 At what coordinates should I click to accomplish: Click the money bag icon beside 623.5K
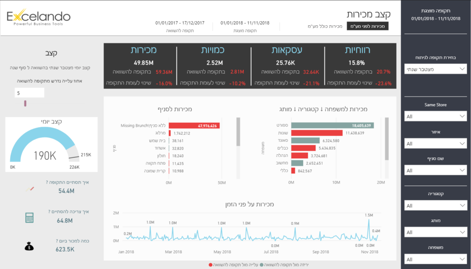pos(29,247)
